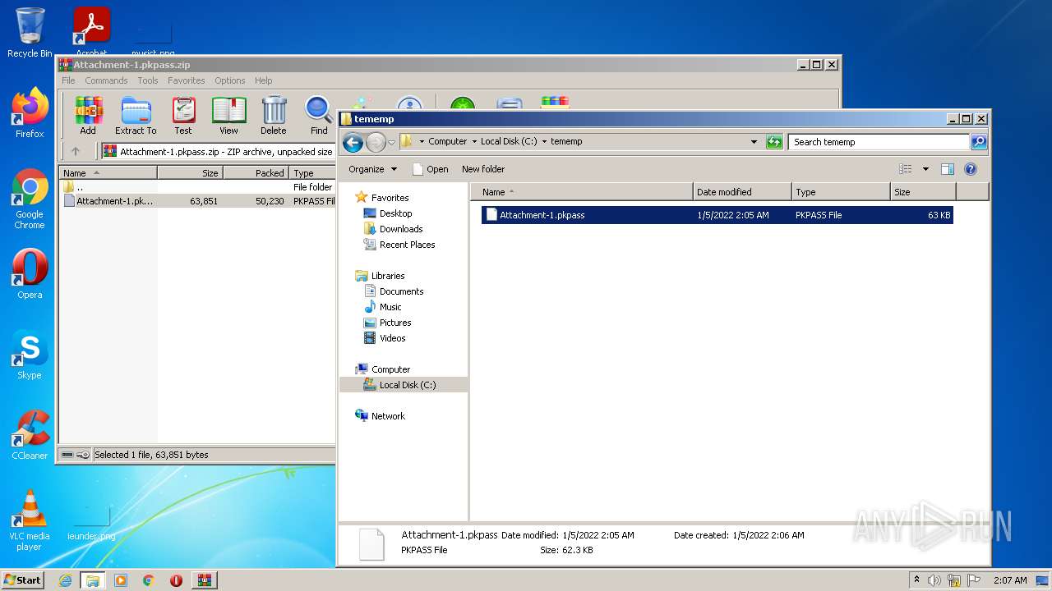Show hidden tray icons arrow
Screen dimensions: 1052x591
[916, 580]
